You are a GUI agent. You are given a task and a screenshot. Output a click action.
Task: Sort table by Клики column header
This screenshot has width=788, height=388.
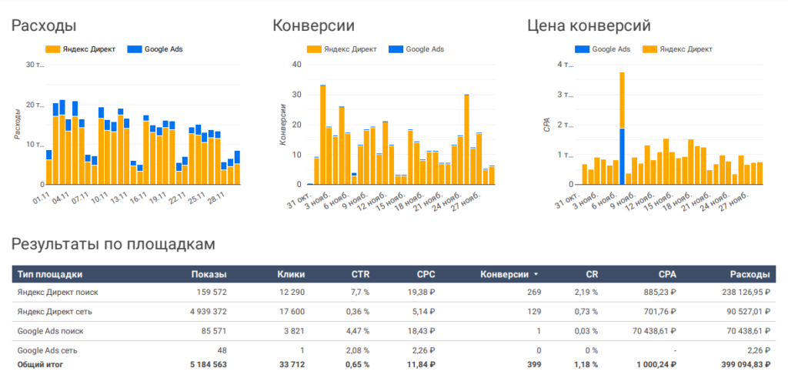[x=291, y=274]
